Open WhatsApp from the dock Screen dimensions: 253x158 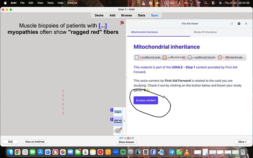point(179,152)
